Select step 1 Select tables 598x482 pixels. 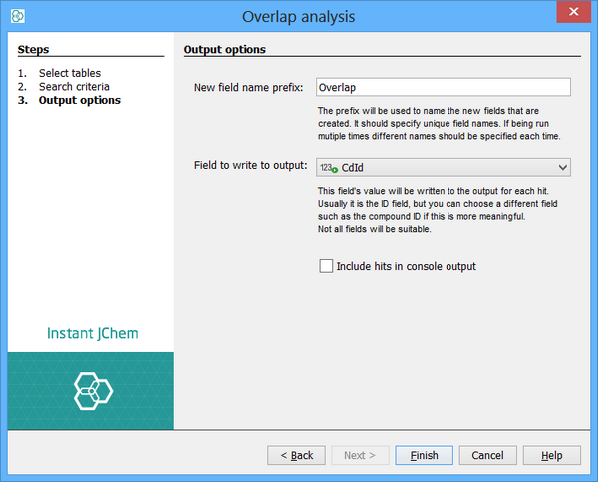click(69, 73)
